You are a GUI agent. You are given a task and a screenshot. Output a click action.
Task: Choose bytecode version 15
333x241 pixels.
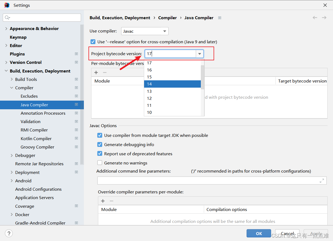pyautogui.click(x=172, y=77)
